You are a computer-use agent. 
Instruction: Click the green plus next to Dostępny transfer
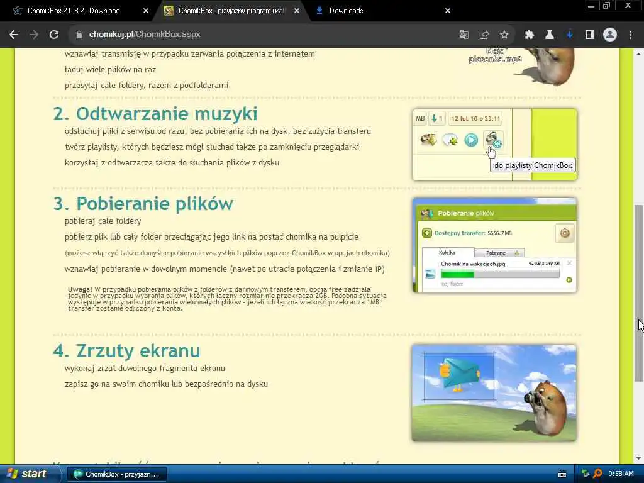pyautogui.click(x=427, y=233)
